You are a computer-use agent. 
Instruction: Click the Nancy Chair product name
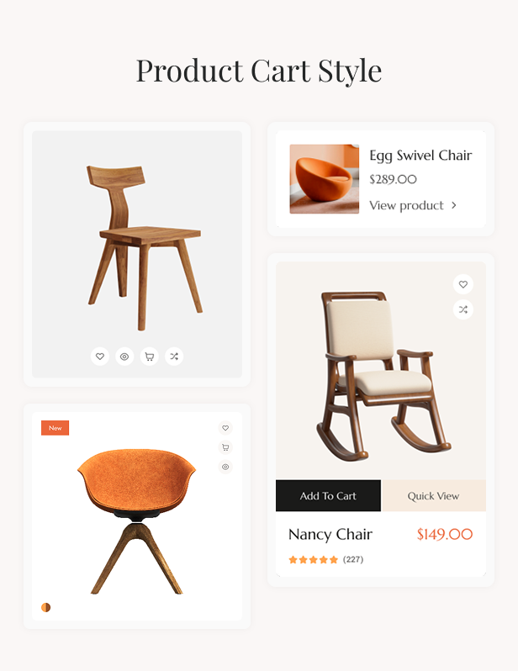point(330,535)
